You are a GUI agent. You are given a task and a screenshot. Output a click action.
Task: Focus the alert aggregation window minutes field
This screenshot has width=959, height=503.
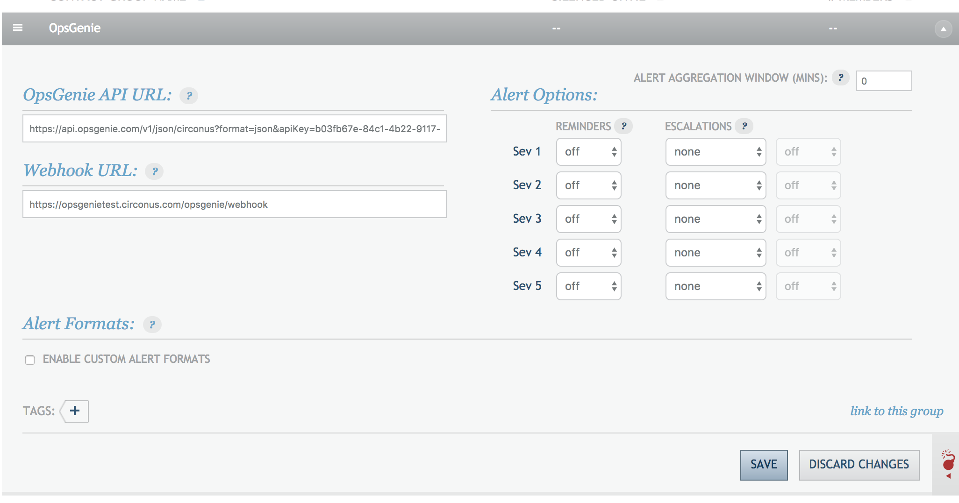pyautogui.click(x=884, y=81)
